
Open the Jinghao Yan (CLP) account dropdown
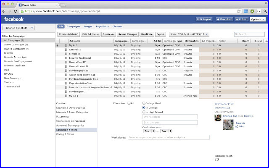(18, 28)
